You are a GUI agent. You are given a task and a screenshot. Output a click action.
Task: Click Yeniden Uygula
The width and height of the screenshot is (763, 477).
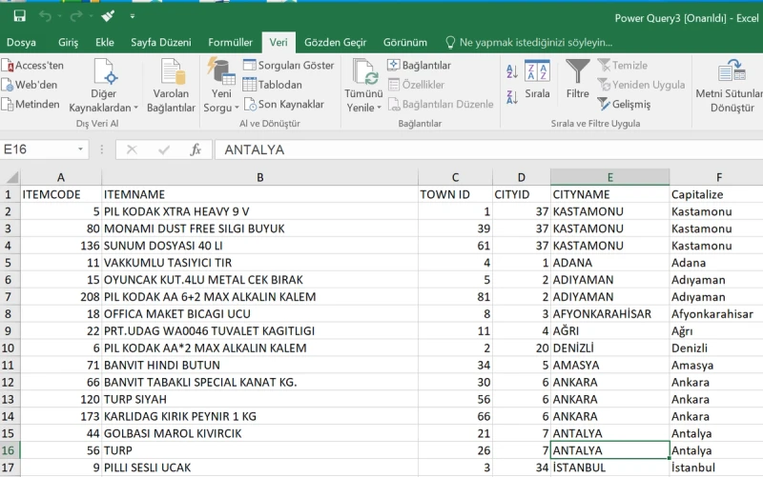coord(641,85)
